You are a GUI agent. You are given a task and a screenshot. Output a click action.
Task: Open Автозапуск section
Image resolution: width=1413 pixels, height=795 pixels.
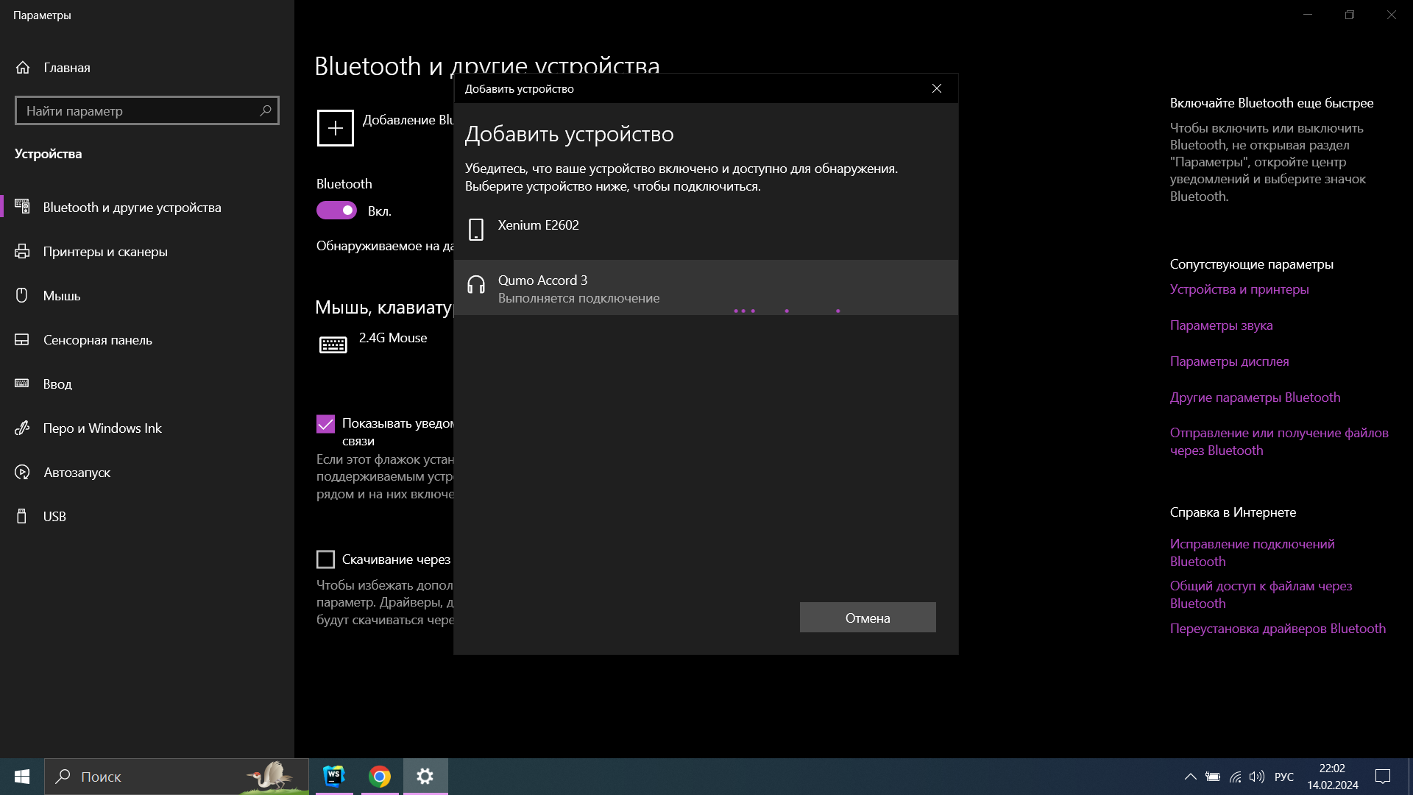pyautogui.click(x=147, y=472)
